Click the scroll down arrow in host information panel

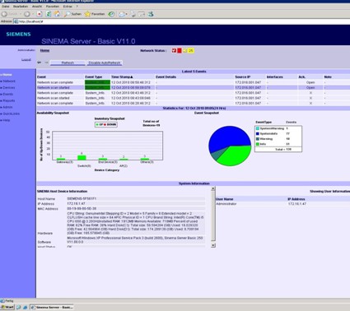pos(213,245)
